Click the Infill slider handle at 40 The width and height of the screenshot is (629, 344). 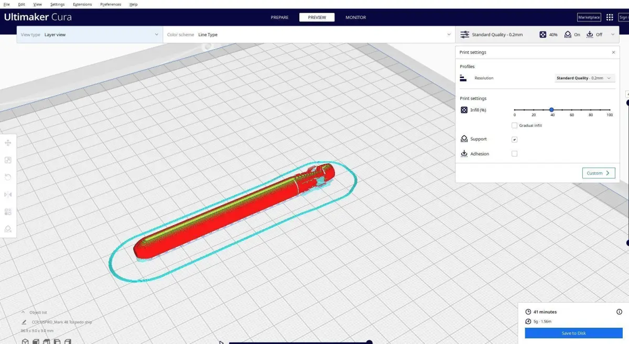[552, 109]
